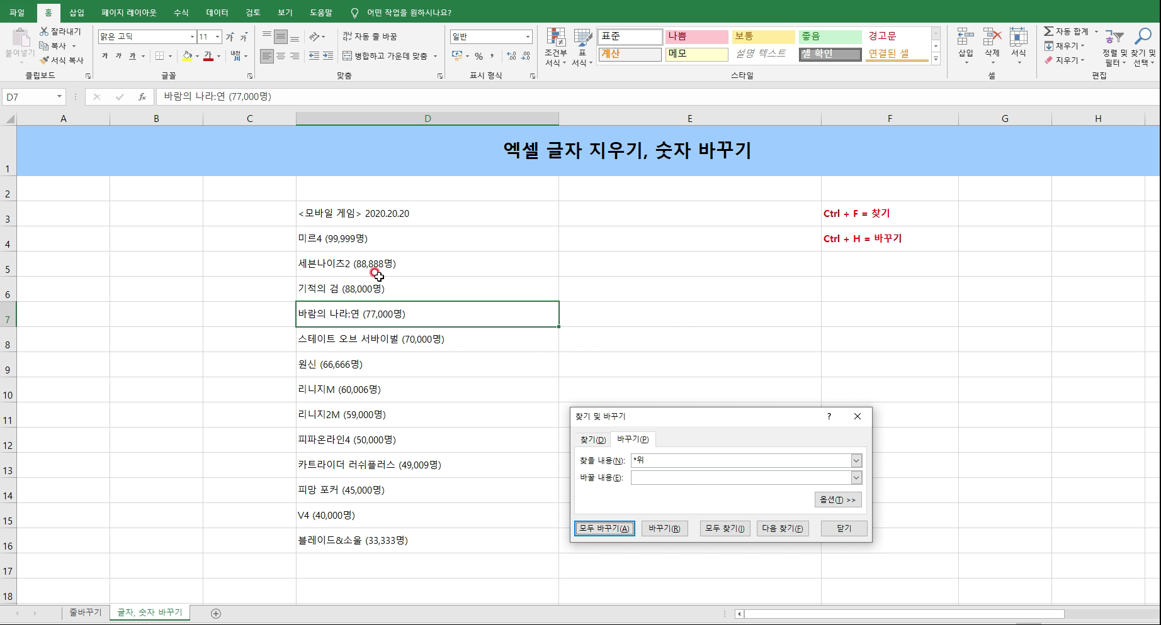The height and width of the screenshot is (625, 1161).
Task: Open Sort & Filter (정렬 및 필터)
Action: [1114, 47]
